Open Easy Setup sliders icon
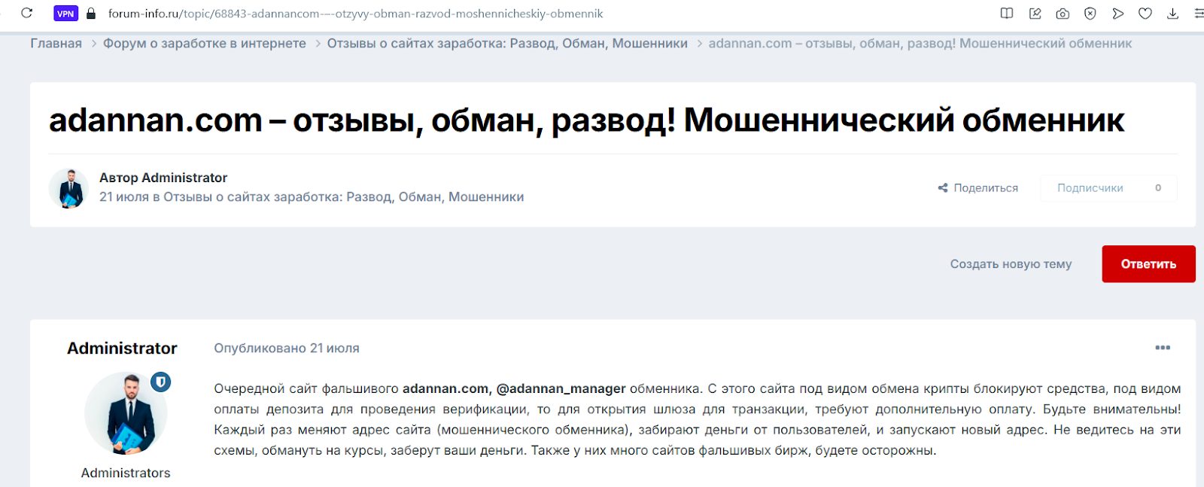Screen dimensions: 1204x487 (x=1199, y=14)
